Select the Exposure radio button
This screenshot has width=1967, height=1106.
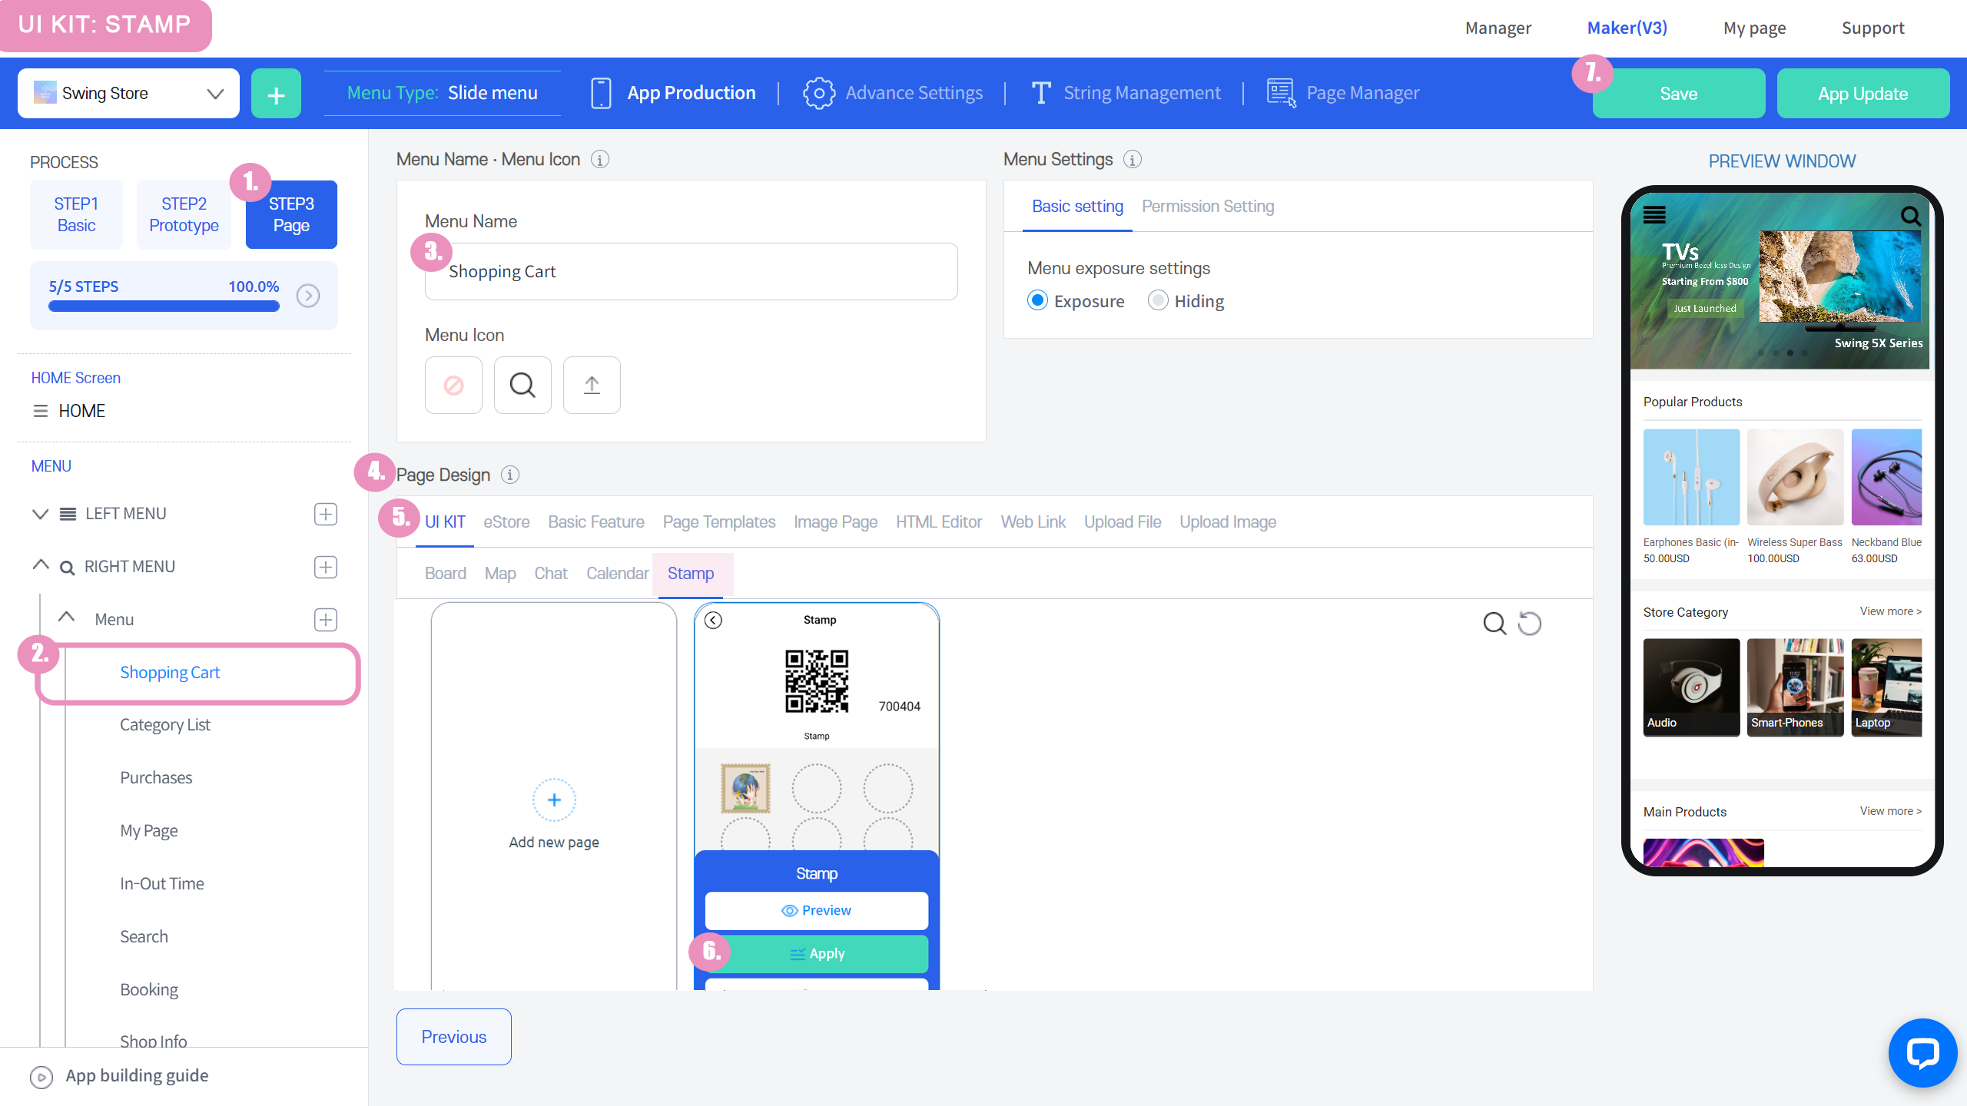pyautogui.click(x=1037, y=300)
